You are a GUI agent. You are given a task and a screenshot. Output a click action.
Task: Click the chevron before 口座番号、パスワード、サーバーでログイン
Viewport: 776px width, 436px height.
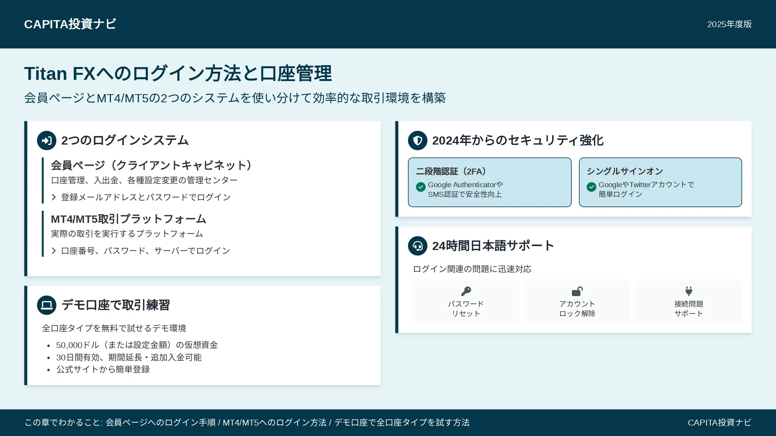[x=54, y=251]
